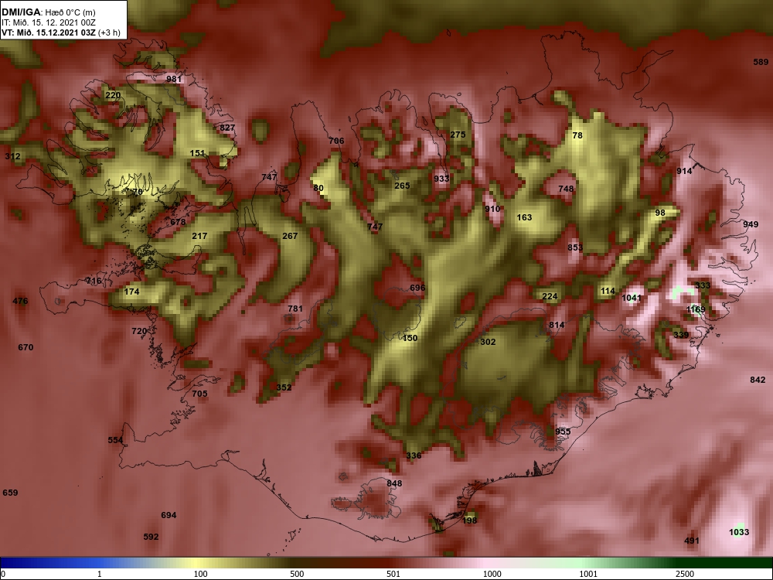This screenshot has height=580, width=773.
Task: Click the map value 949
Action: pyautogui.click(x=751, y=224)
